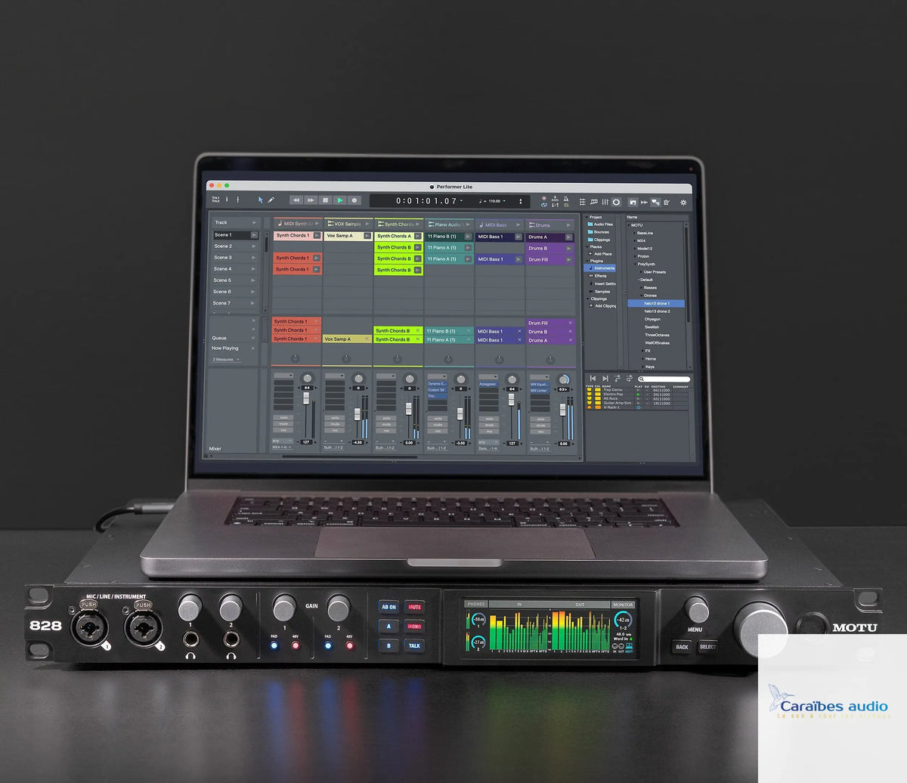This screenshot has height=783, width=907.
Task: Expand the BassLine instrument node
Action: (634, 233)
